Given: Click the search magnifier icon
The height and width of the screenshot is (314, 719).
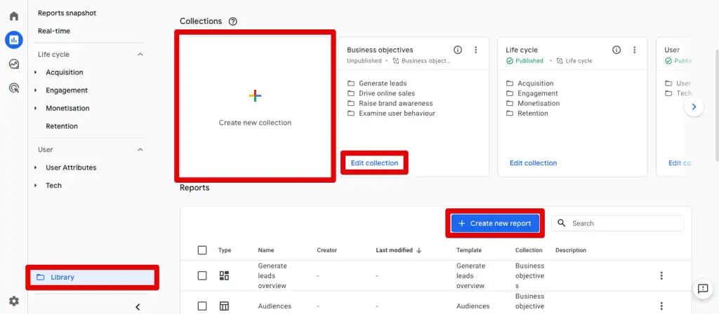Looking at the screenshot, I should point(562,223).
